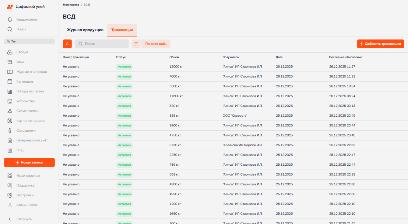Screen dimensions: 408x224
Task: Select the Транзакции tab
Action: click(122, 30)
